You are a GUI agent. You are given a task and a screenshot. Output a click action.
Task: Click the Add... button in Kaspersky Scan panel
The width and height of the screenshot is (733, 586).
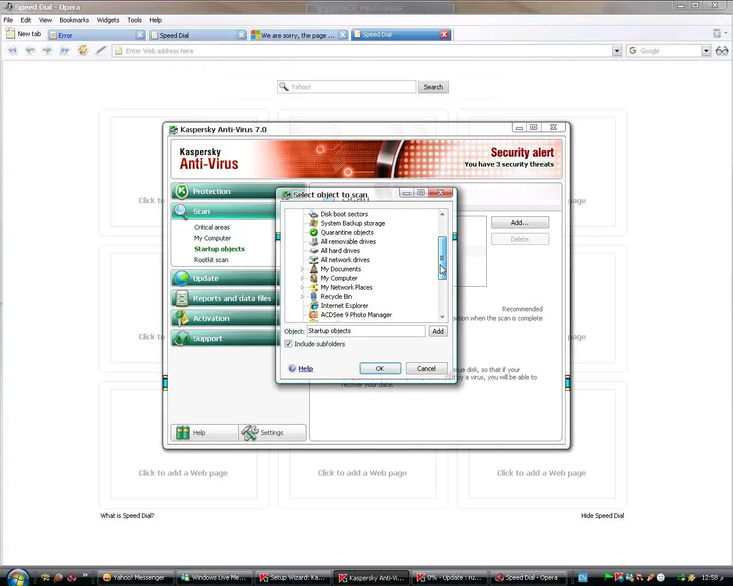pyautogui.click(x=520, y=223)
